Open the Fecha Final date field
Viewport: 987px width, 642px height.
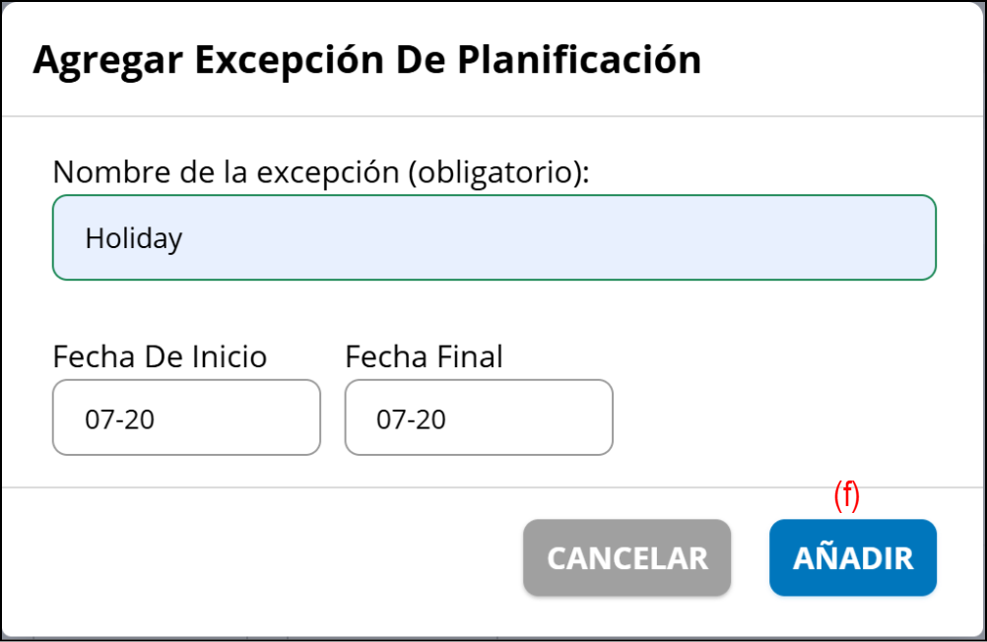(x=479, y=417)
